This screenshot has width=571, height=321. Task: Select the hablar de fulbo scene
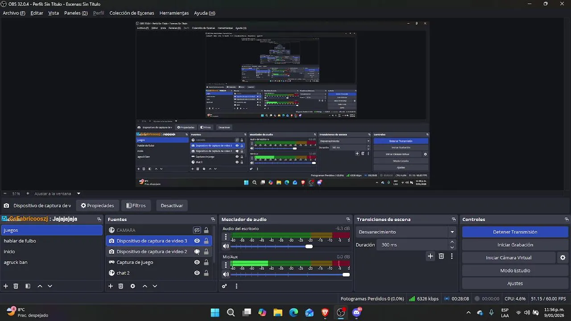point(51,241)
